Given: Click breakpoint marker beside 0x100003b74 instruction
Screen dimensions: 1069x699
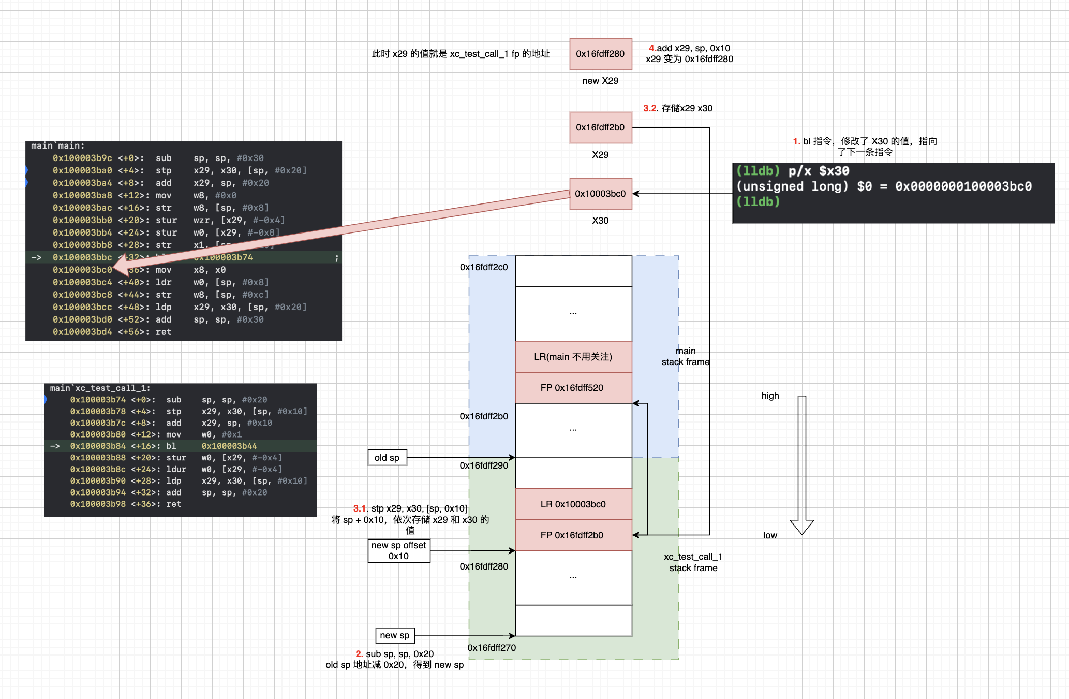Looking at the screenshot, I should 46,400.
